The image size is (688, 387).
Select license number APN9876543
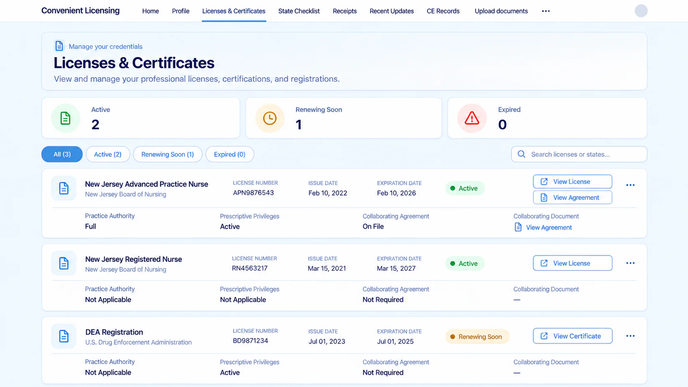point(253,193)
